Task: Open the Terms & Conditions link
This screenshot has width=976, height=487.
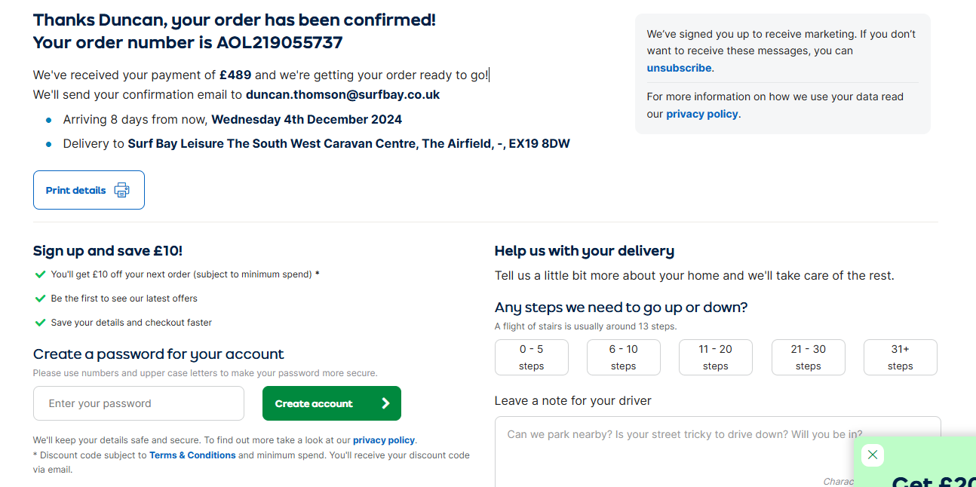Action: point(192,455)
